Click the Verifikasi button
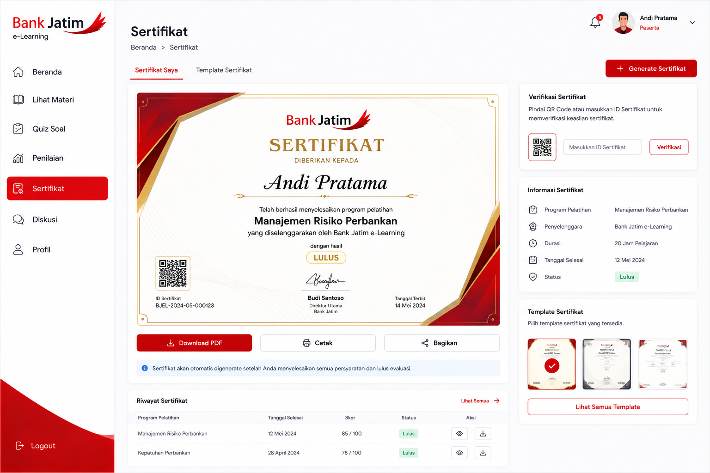 [669, 147]
